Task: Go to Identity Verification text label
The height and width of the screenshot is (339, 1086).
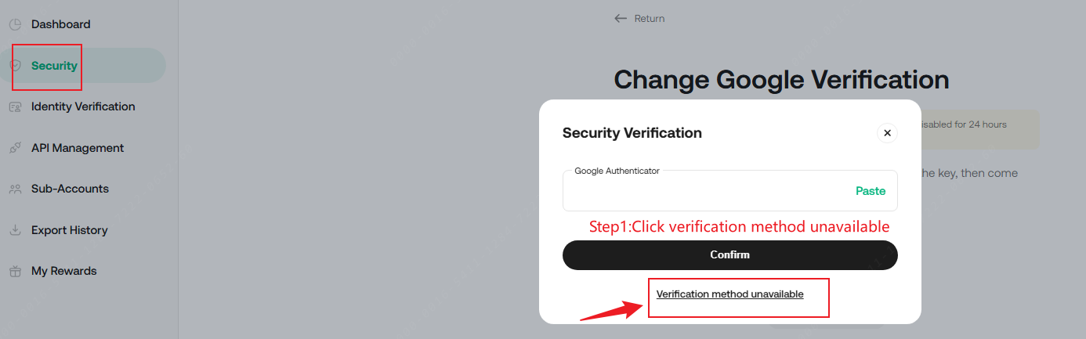Action: 83,106
